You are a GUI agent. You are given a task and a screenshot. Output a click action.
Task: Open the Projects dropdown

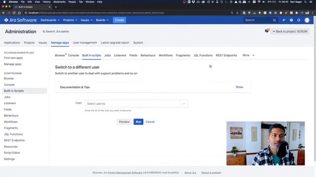(x=70, y=20)
